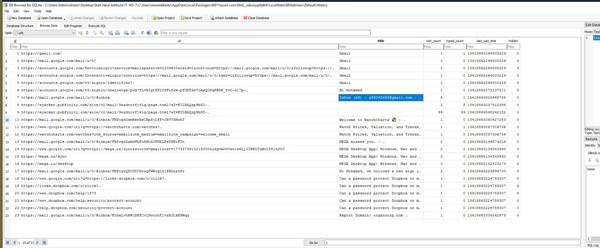Image resolution: width=600 pixels, height=248 pixels.
Task: Open the View menu
Action: (26, 11)
